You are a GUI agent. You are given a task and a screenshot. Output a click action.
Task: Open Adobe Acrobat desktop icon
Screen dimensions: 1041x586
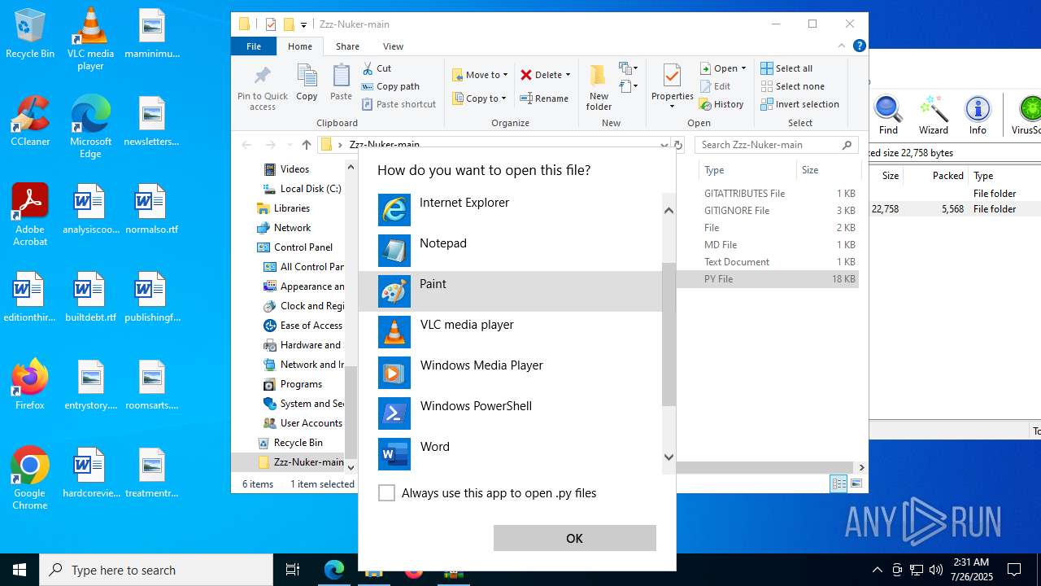(30, 216)
